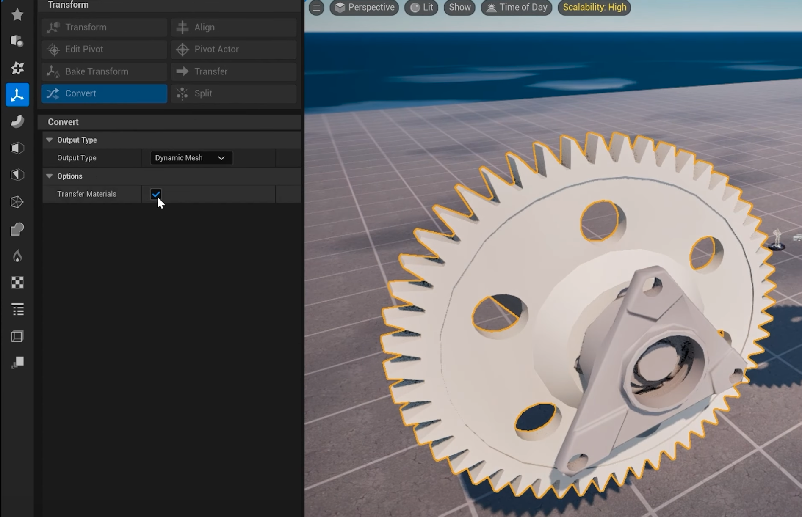Click the curved Deform category icon
The height and width of the screenshot is (517, 802).
(17, 122)
